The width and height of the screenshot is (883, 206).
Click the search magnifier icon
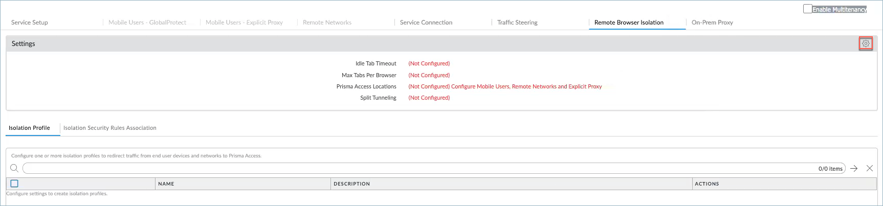pyautogui.click(x=14, y=168)
